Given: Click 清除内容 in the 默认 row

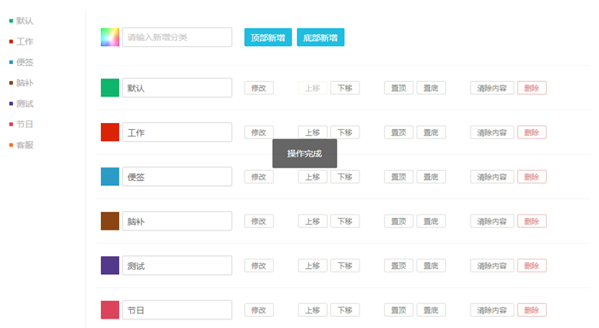Looking at the screenshot, I should coord(492,88).
